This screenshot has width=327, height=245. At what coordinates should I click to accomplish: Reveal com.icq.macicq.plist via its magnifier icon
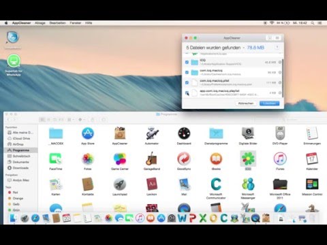[x=280, y=82]
